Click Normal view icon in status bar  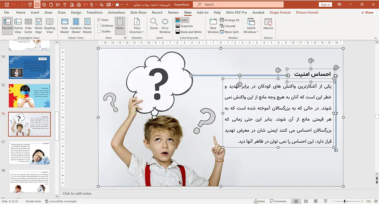point(296,201)
